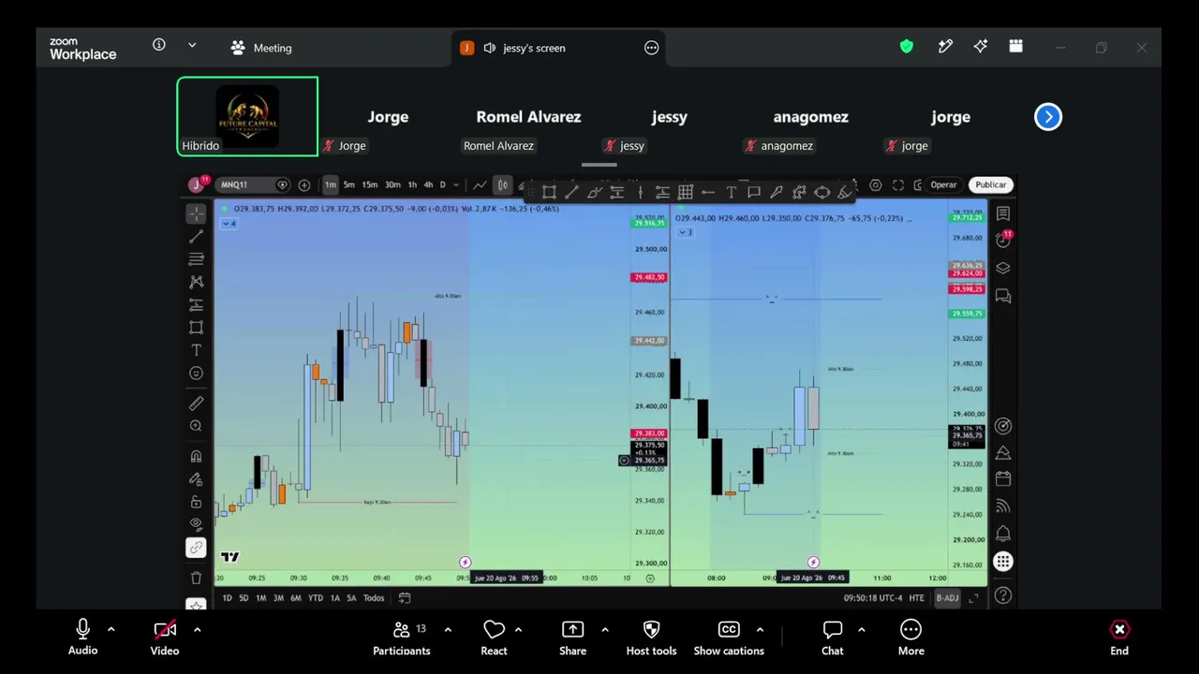Open the Fibonacci tools in left sidebar
Screen dimensions: 1199x674
(196, 259)
